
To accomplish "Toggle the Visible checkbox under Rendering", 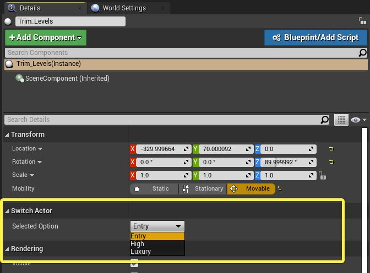I will tap(134, 264).
